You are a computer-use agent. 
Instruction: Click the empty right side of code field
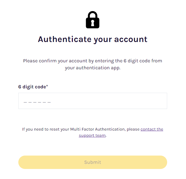click(109, 101)
